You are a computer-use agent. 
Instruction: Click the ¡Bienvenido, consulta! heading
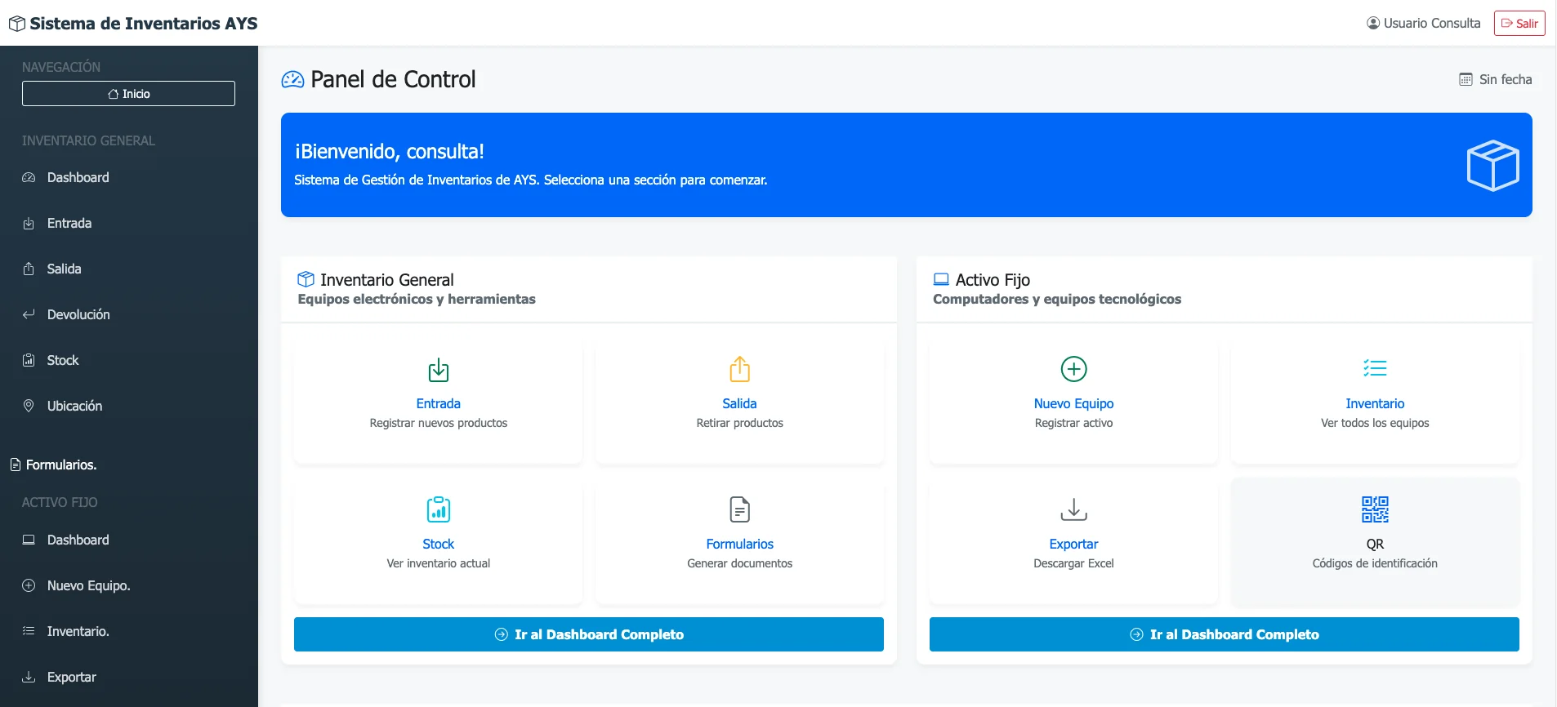pyautogui.click(x=390, y=152)
